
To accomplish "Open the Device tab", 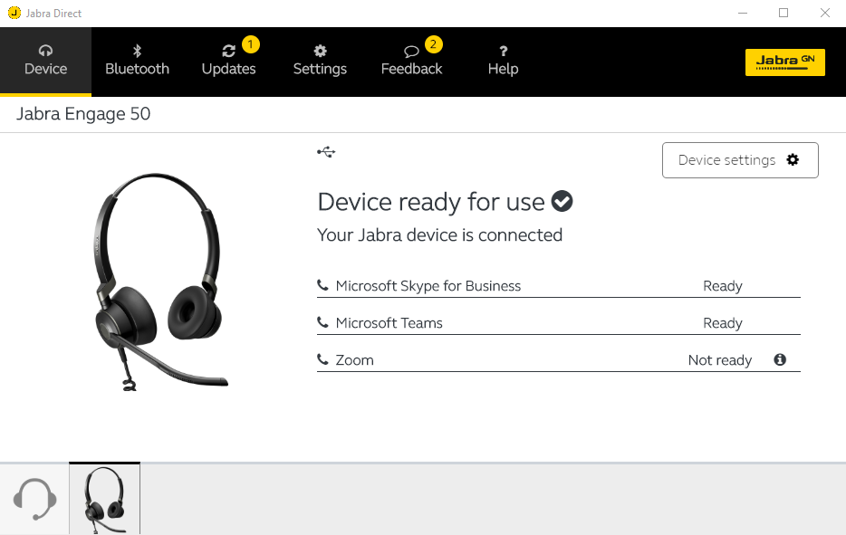I will 45,62.
